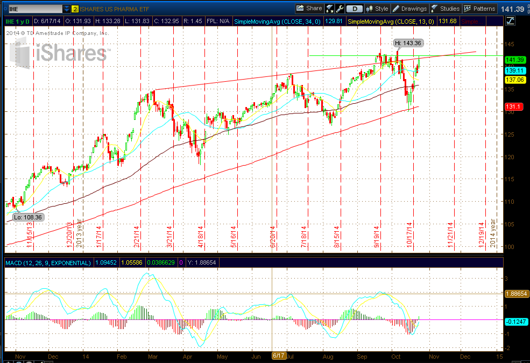
Task: Click the D: 6/17/14 date readout
Action: 47,22
